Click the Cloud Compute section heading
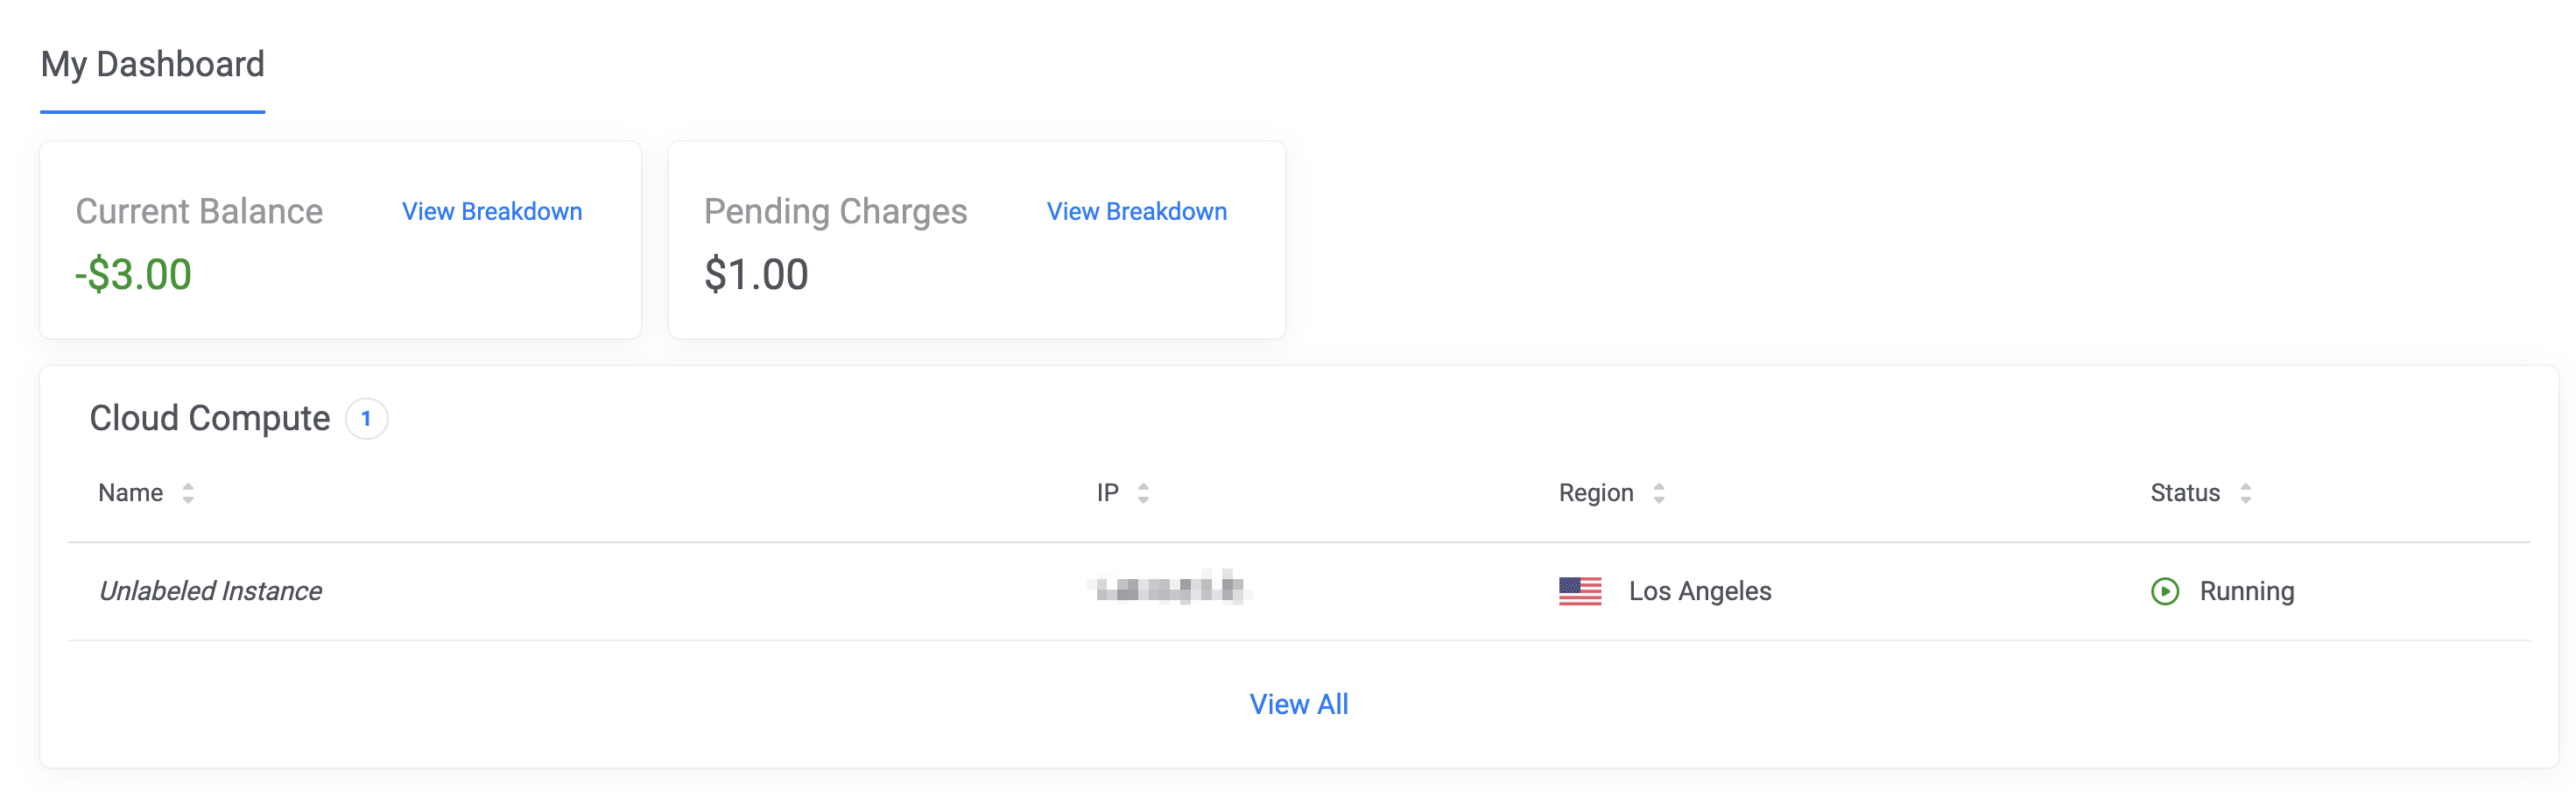Image resolution: width=2576 pixels, height=792 pixels. coord(210,418)
